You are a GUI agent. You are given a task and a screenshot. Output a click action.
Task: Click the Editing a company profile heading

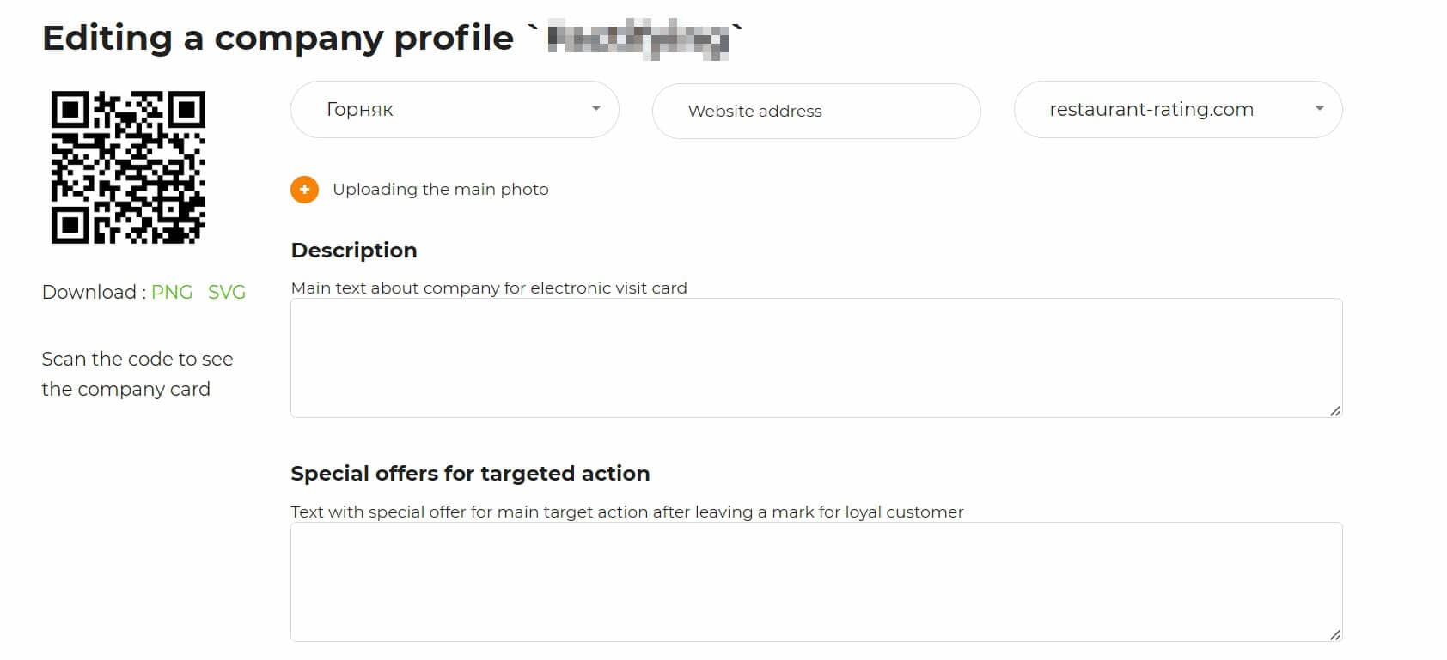pos(278,39)
